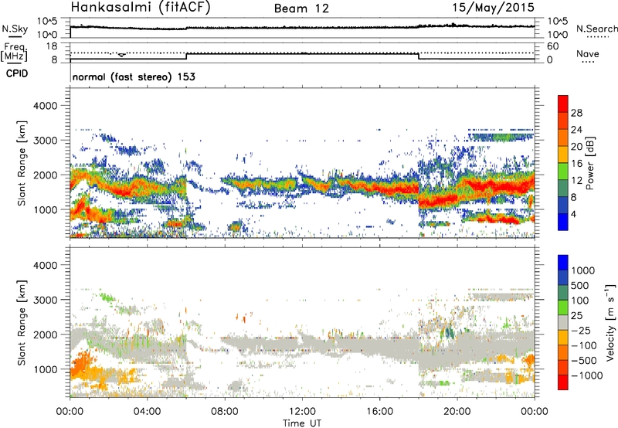Click the '04:00' time axis tick label
The height and width of the screenshot is (428, 618).
pyautogui.click(x=147, y=412)
